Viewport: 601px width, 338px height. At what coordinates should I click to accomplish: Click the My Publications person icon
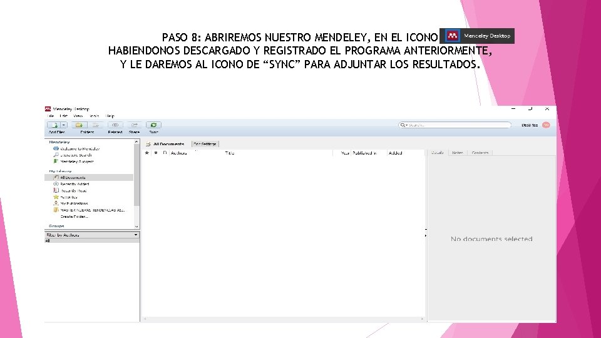pos(56,203)
